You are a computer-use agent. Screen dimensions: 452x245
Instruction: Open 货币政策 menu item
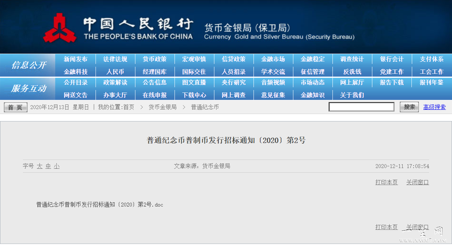[x=154, y=59]
